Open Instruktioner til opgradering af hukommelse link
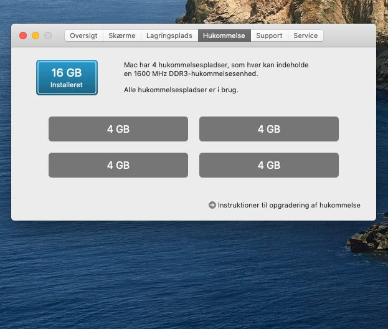 [x=289, y=205]
